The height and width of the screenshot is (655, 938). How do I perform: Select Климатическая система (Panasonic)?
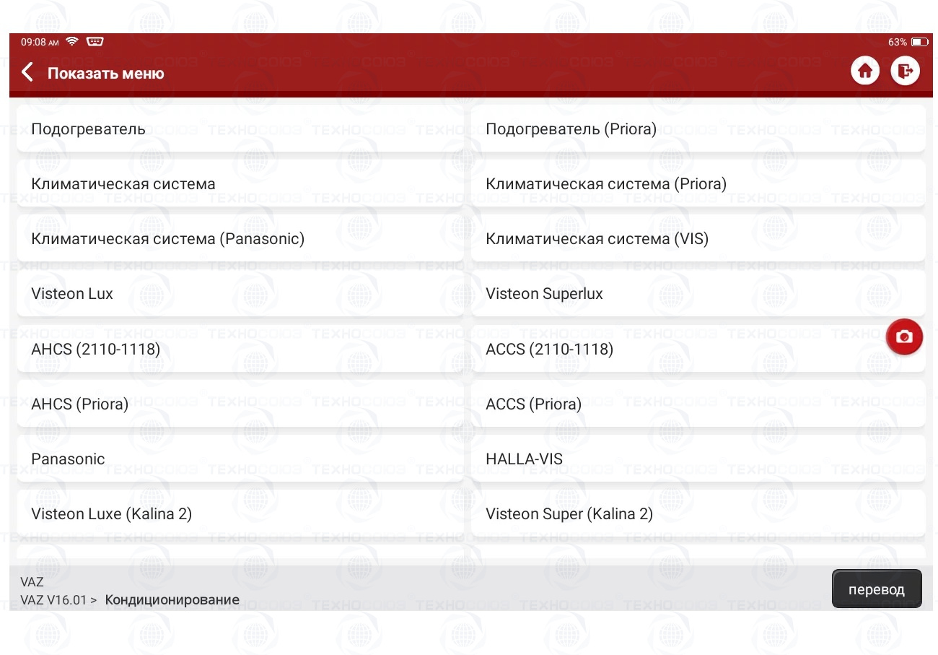[240, 239]
